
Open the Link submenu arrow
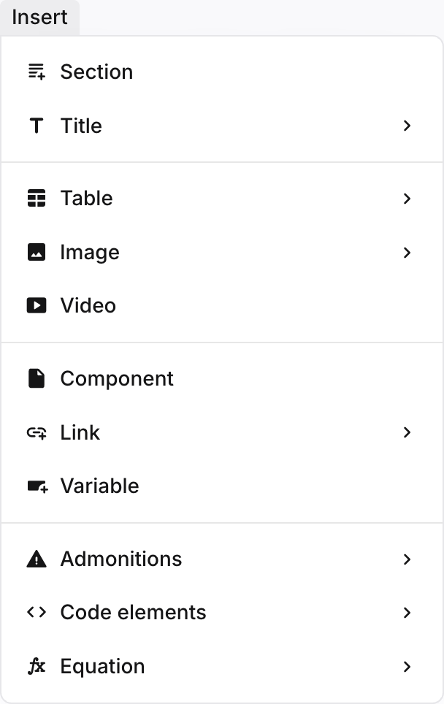(x=407, y=432)
